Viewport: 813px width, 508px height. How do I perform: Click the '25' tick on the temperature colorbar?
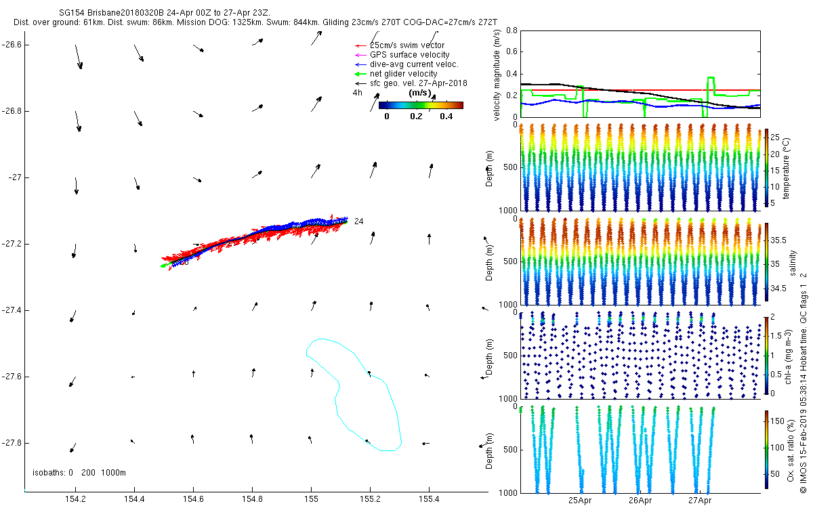774,137
